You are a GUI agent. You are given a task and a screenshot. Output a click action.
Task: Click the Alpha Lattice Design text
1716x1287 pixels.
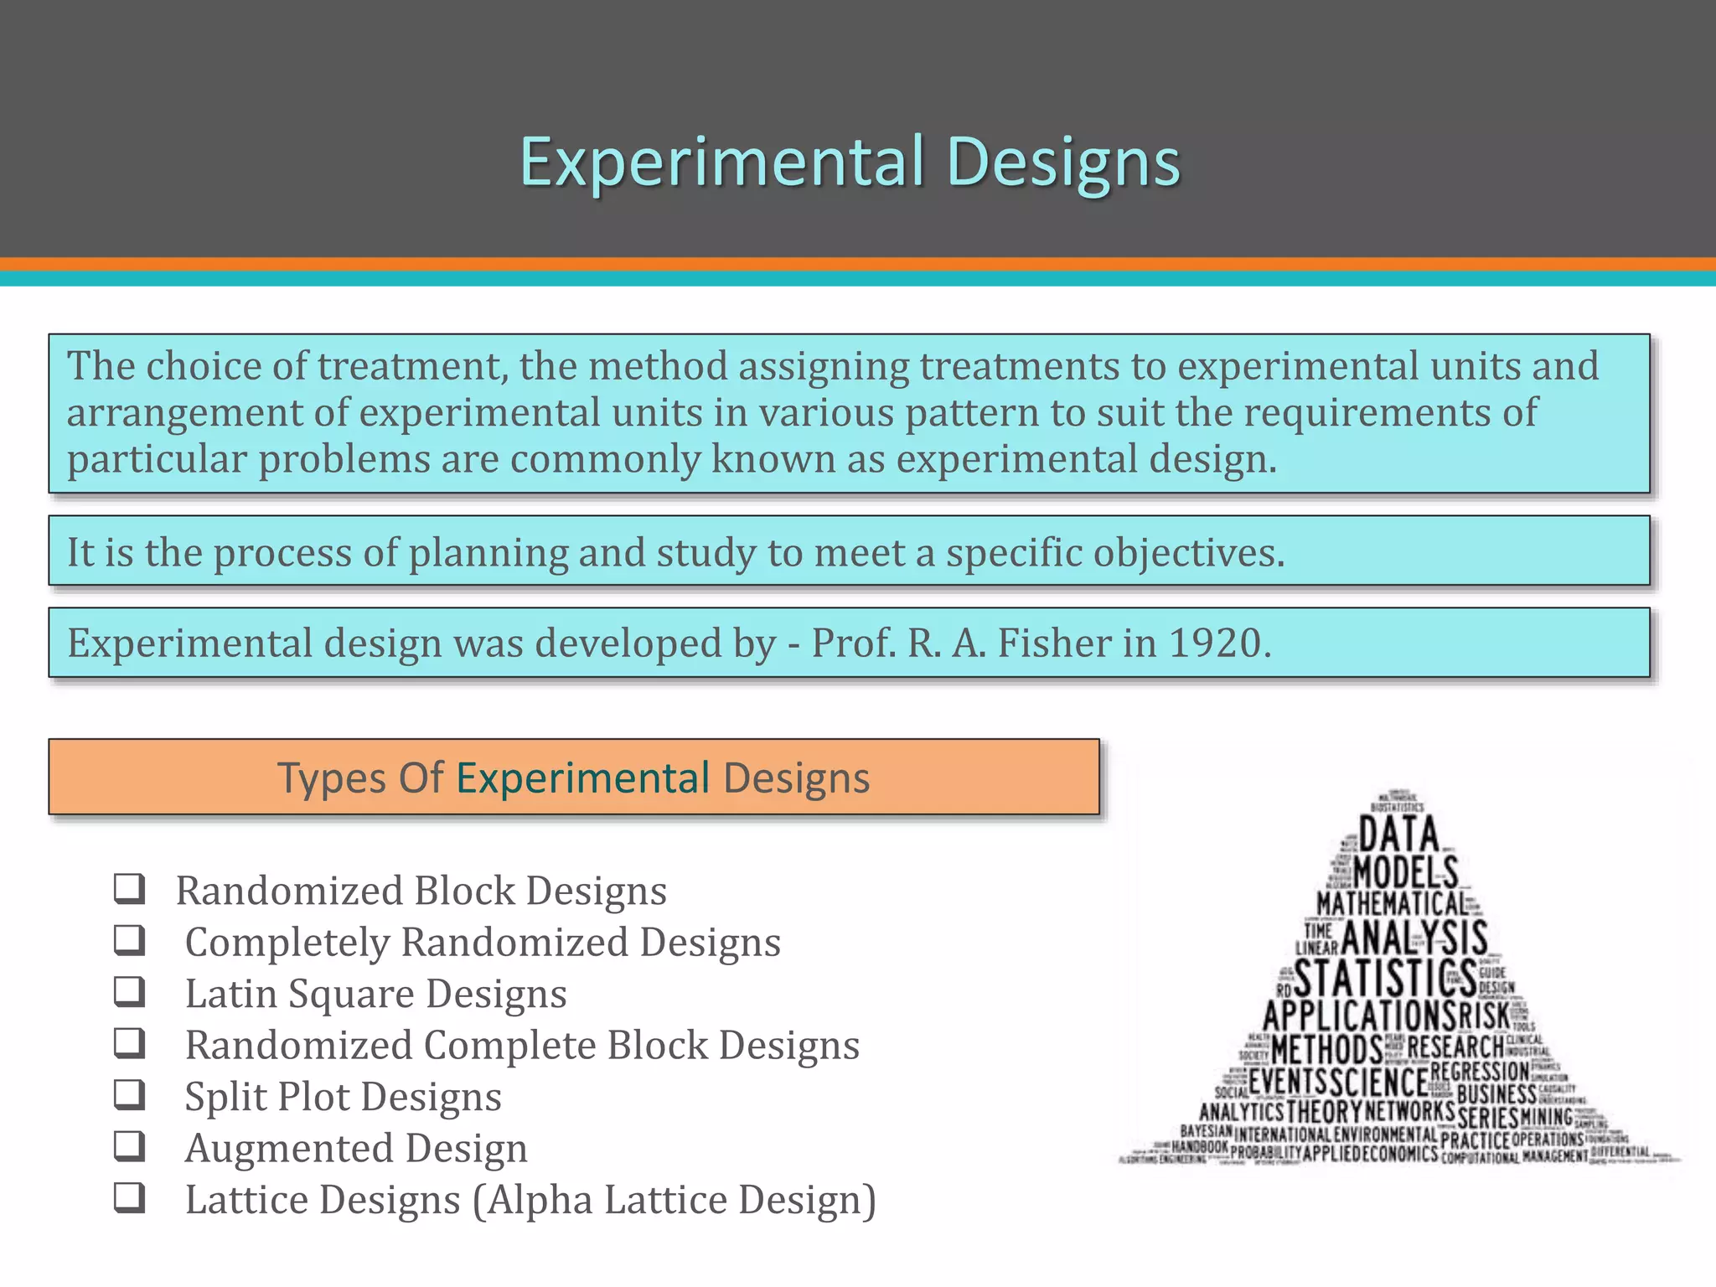pyautogui.click(x=675, y=1200)
